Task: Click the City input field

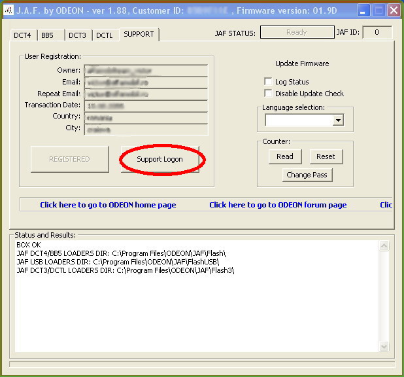Action: pyautogui.click(x=146, y=130)
